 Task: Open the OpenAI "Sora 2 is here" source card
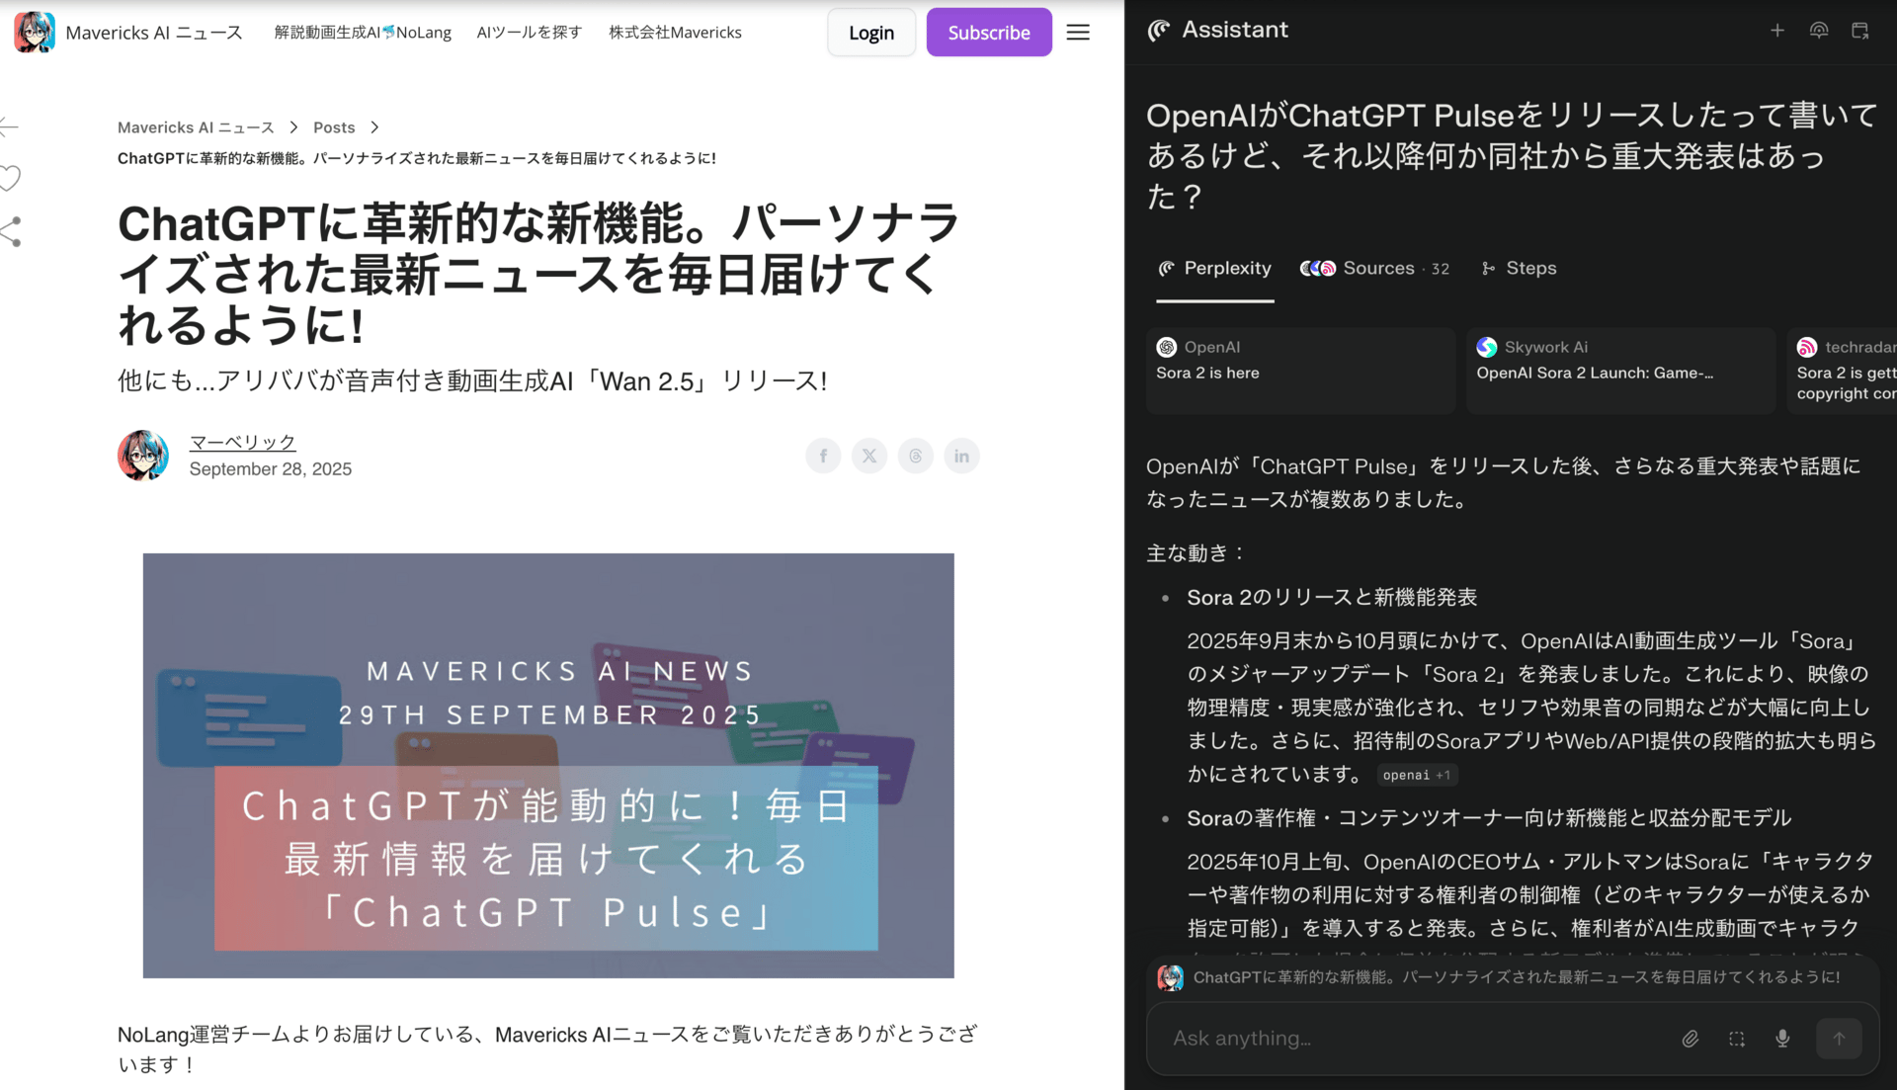pos(1299,370)
